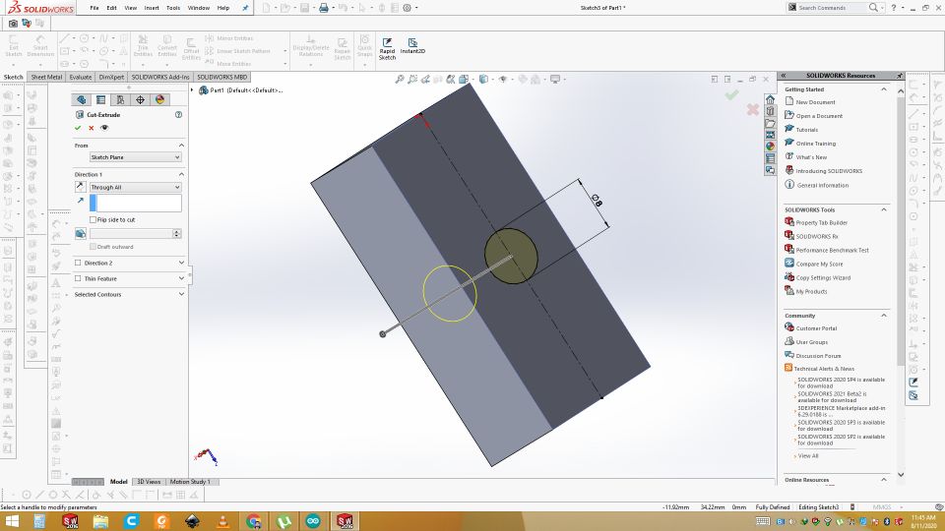The width and height of the screenshot is (945, 531).
Task: Expand the Direction 2 section chevron
Action: (x=181, y=264)
